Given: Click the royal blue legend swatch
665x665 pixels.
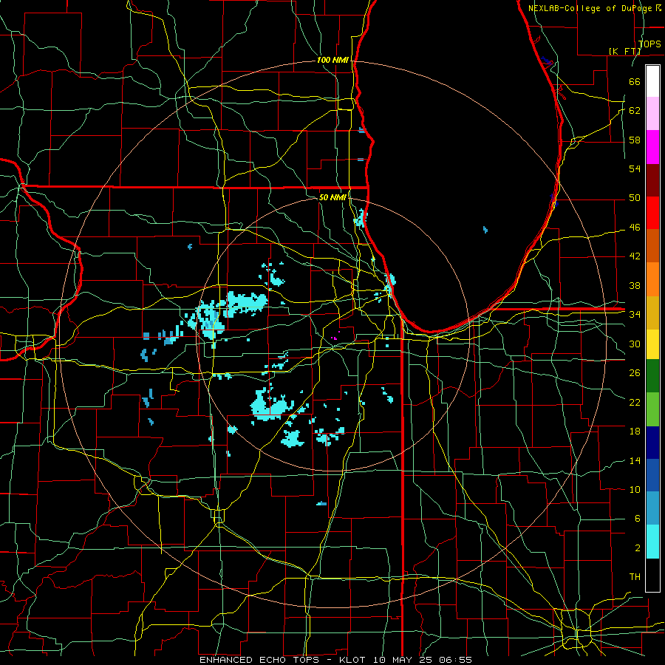Looking at the screenshot, I should 652,475.
